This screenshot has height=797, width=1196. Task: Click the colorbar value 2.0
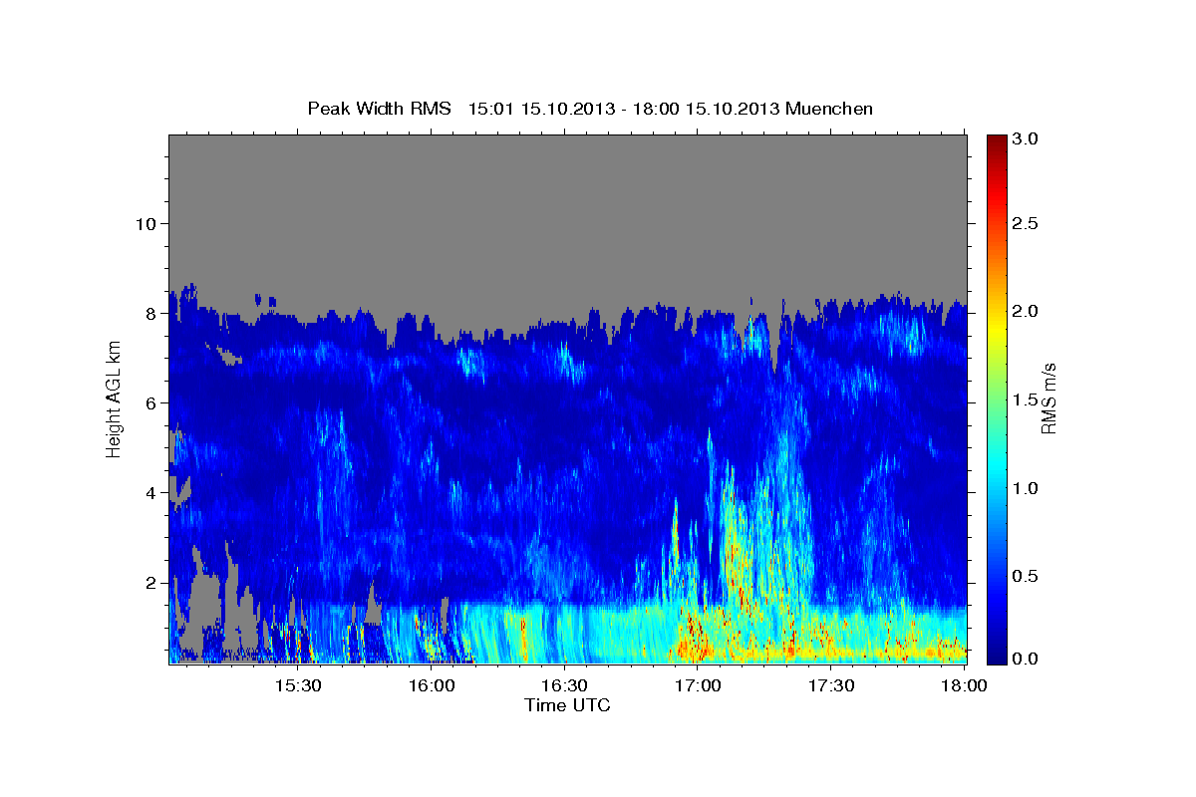coord(1025,311)
